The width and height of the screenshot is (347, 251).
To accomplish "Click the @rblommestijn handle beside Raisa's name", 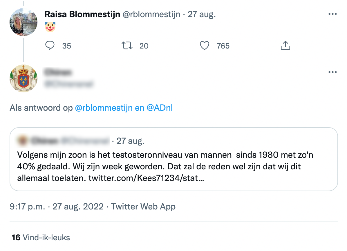I will click(x=152, y=14).
